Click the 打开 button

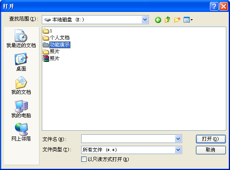click(211, 139)
